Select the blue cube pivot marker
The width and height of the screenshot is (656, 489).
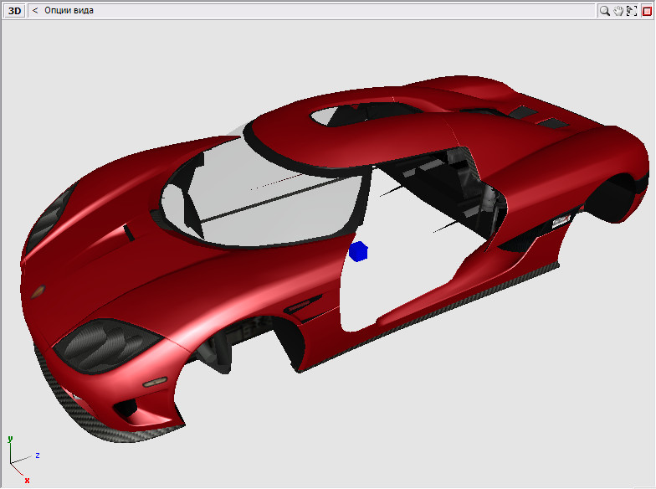pyautogui.click(x=359, y=251)
